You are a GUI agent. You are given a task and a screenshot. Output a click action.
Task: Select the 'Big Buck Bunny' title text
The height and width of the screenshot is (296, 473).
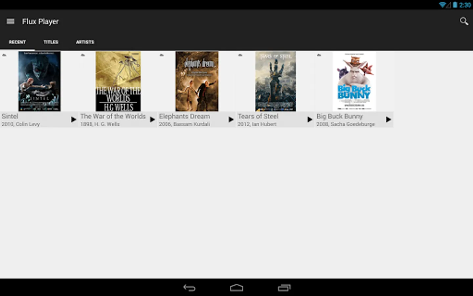(340, 116)
